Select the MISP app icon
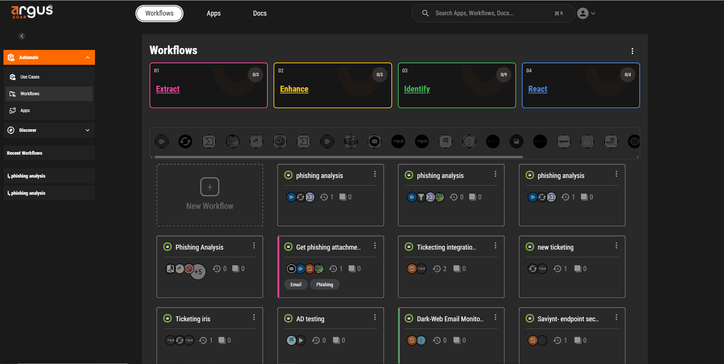This screenshot has height=364, width=724. (610, 142)
